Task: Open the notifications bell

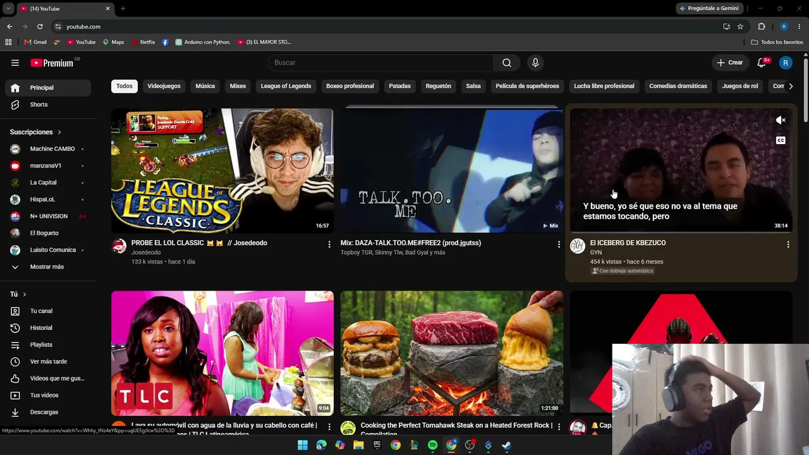Action: pyautogui.click(x=761, y=63)
